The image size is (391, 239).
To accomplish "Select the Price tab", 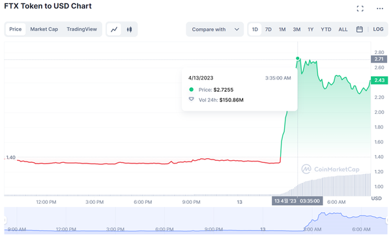I will click(16, 29).
